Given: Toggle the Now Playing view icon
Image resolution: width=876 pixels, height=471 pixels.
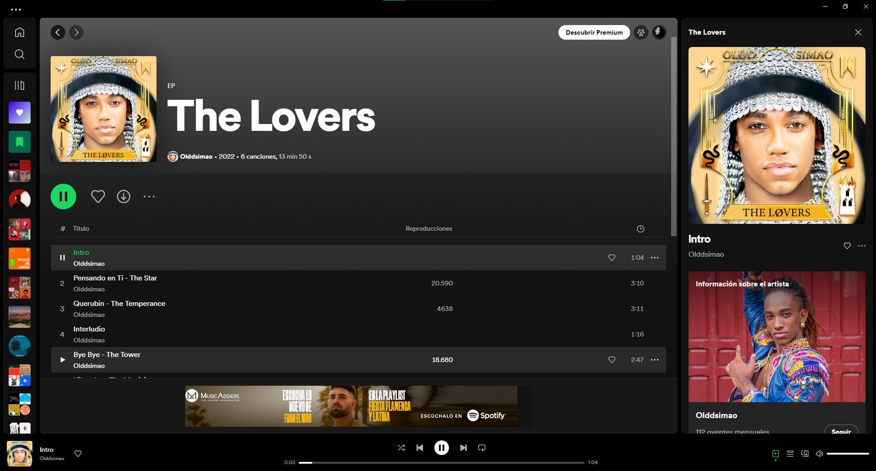Looking at the screenshot, I should pos(776,454).
